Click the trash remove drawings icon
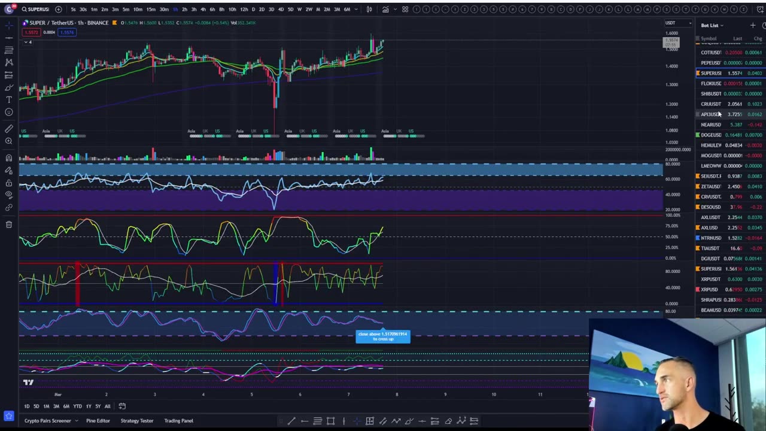 (9, 224)
